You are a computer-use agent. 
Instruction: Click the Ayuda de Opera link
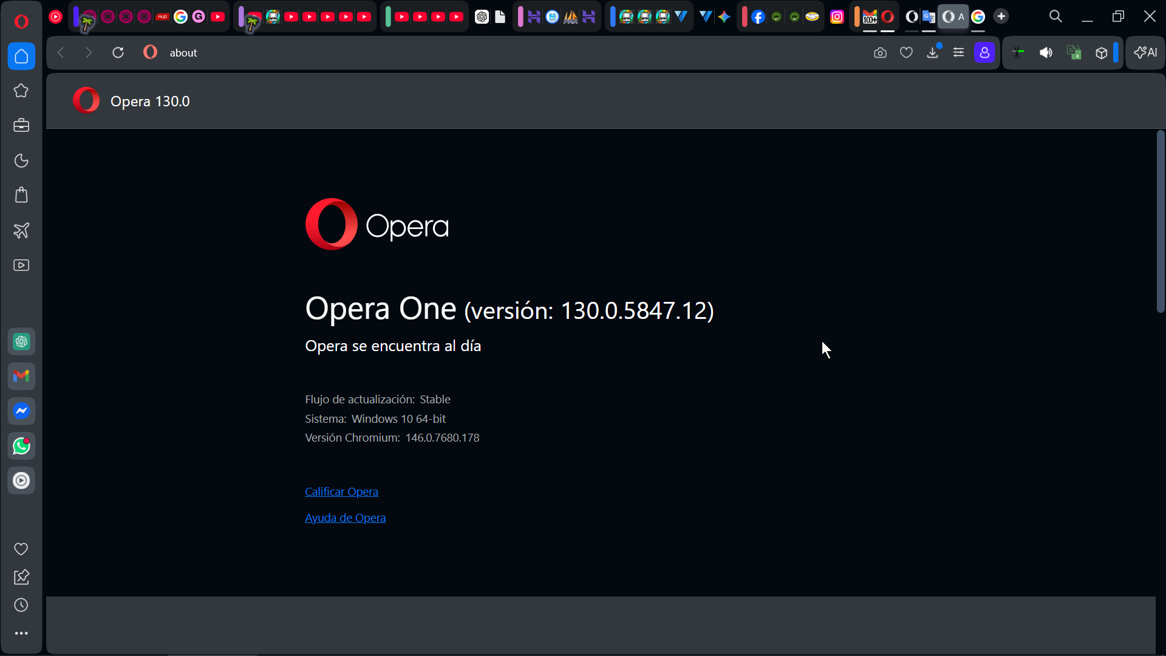(x=345, y=518)
